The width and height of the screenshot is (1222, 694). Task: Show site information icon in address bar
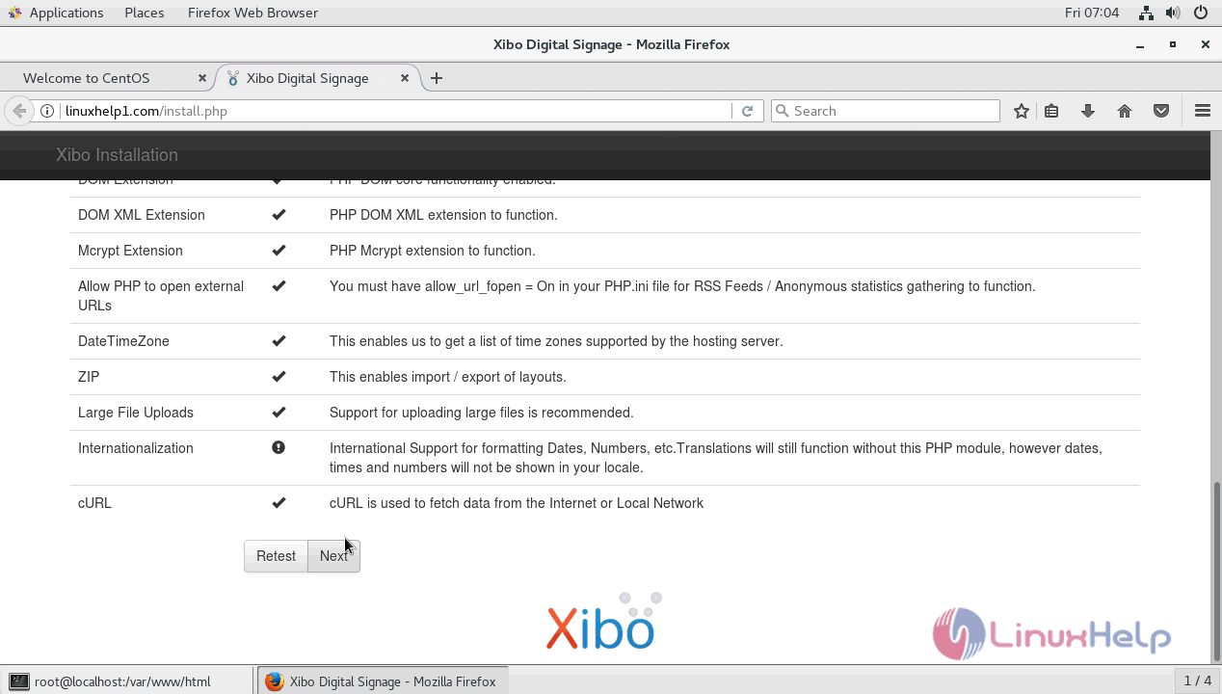click(47, 111)
